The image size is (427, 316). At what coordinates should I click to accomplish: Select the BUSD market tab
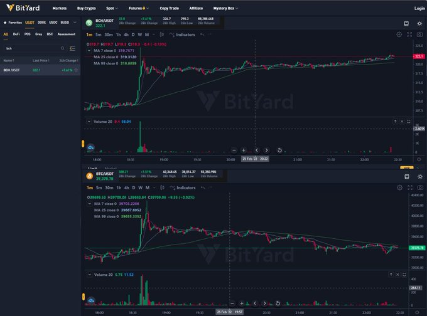[x=65, y=23]
